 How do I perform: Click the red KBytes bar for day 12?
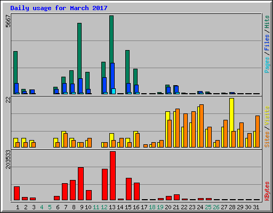click(x=105, y=185)
